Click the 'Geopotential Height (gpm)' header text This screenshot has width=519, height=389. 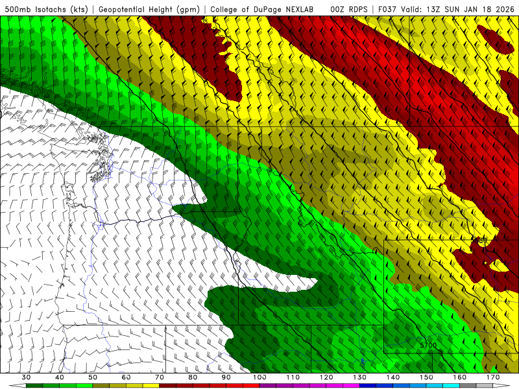pyautogui.click(x=149, y=9)
